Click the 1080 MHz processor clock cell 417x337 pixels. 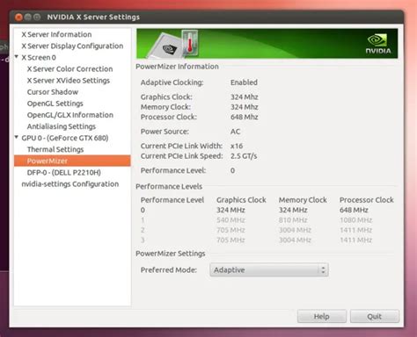click(355, 220)
